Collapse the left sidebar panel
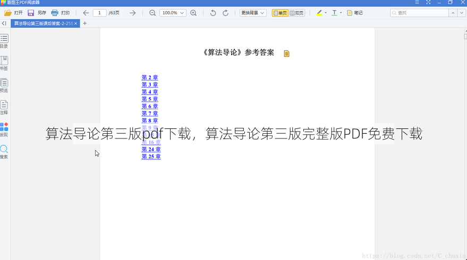467x260 pixels. (x=4, y=23)
